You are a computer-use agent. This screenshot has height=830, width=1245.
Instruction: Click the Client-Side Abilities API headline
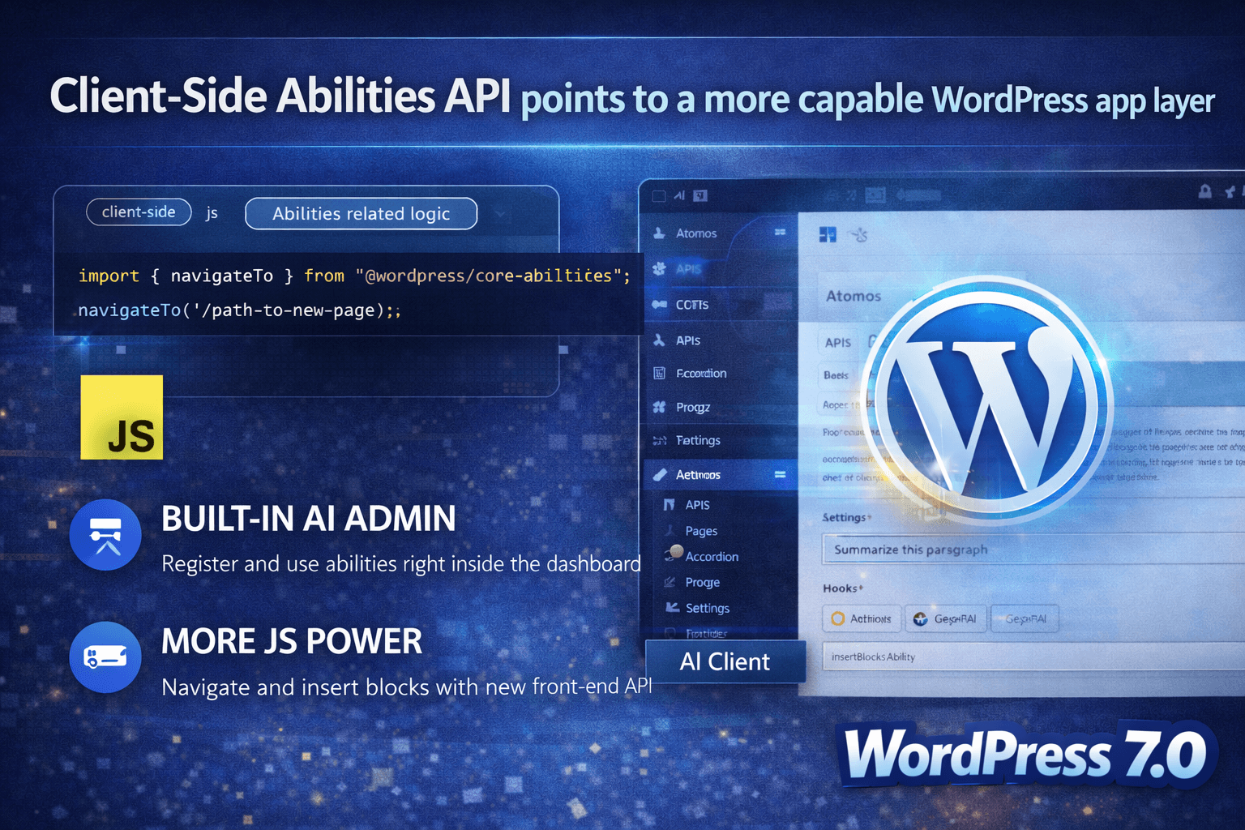click(280, 96)
